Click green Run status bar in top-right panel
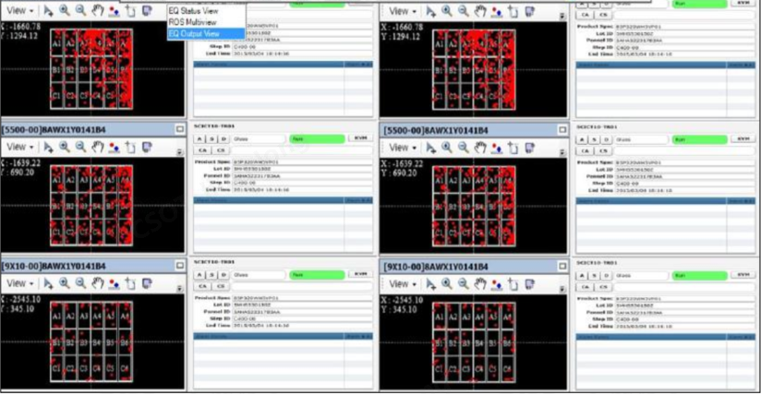 tap(699, 3)
